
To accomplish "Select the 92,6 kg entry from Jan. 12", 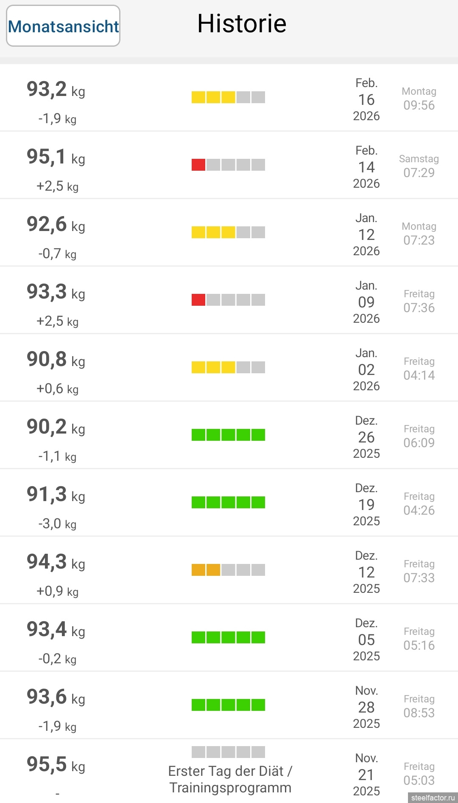I will (x=56, y=225).
